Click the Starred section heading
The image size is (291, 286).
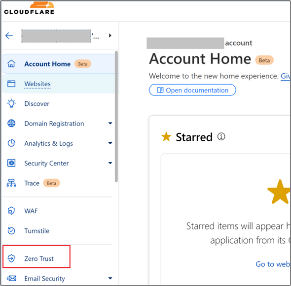(x=194, y=137)
